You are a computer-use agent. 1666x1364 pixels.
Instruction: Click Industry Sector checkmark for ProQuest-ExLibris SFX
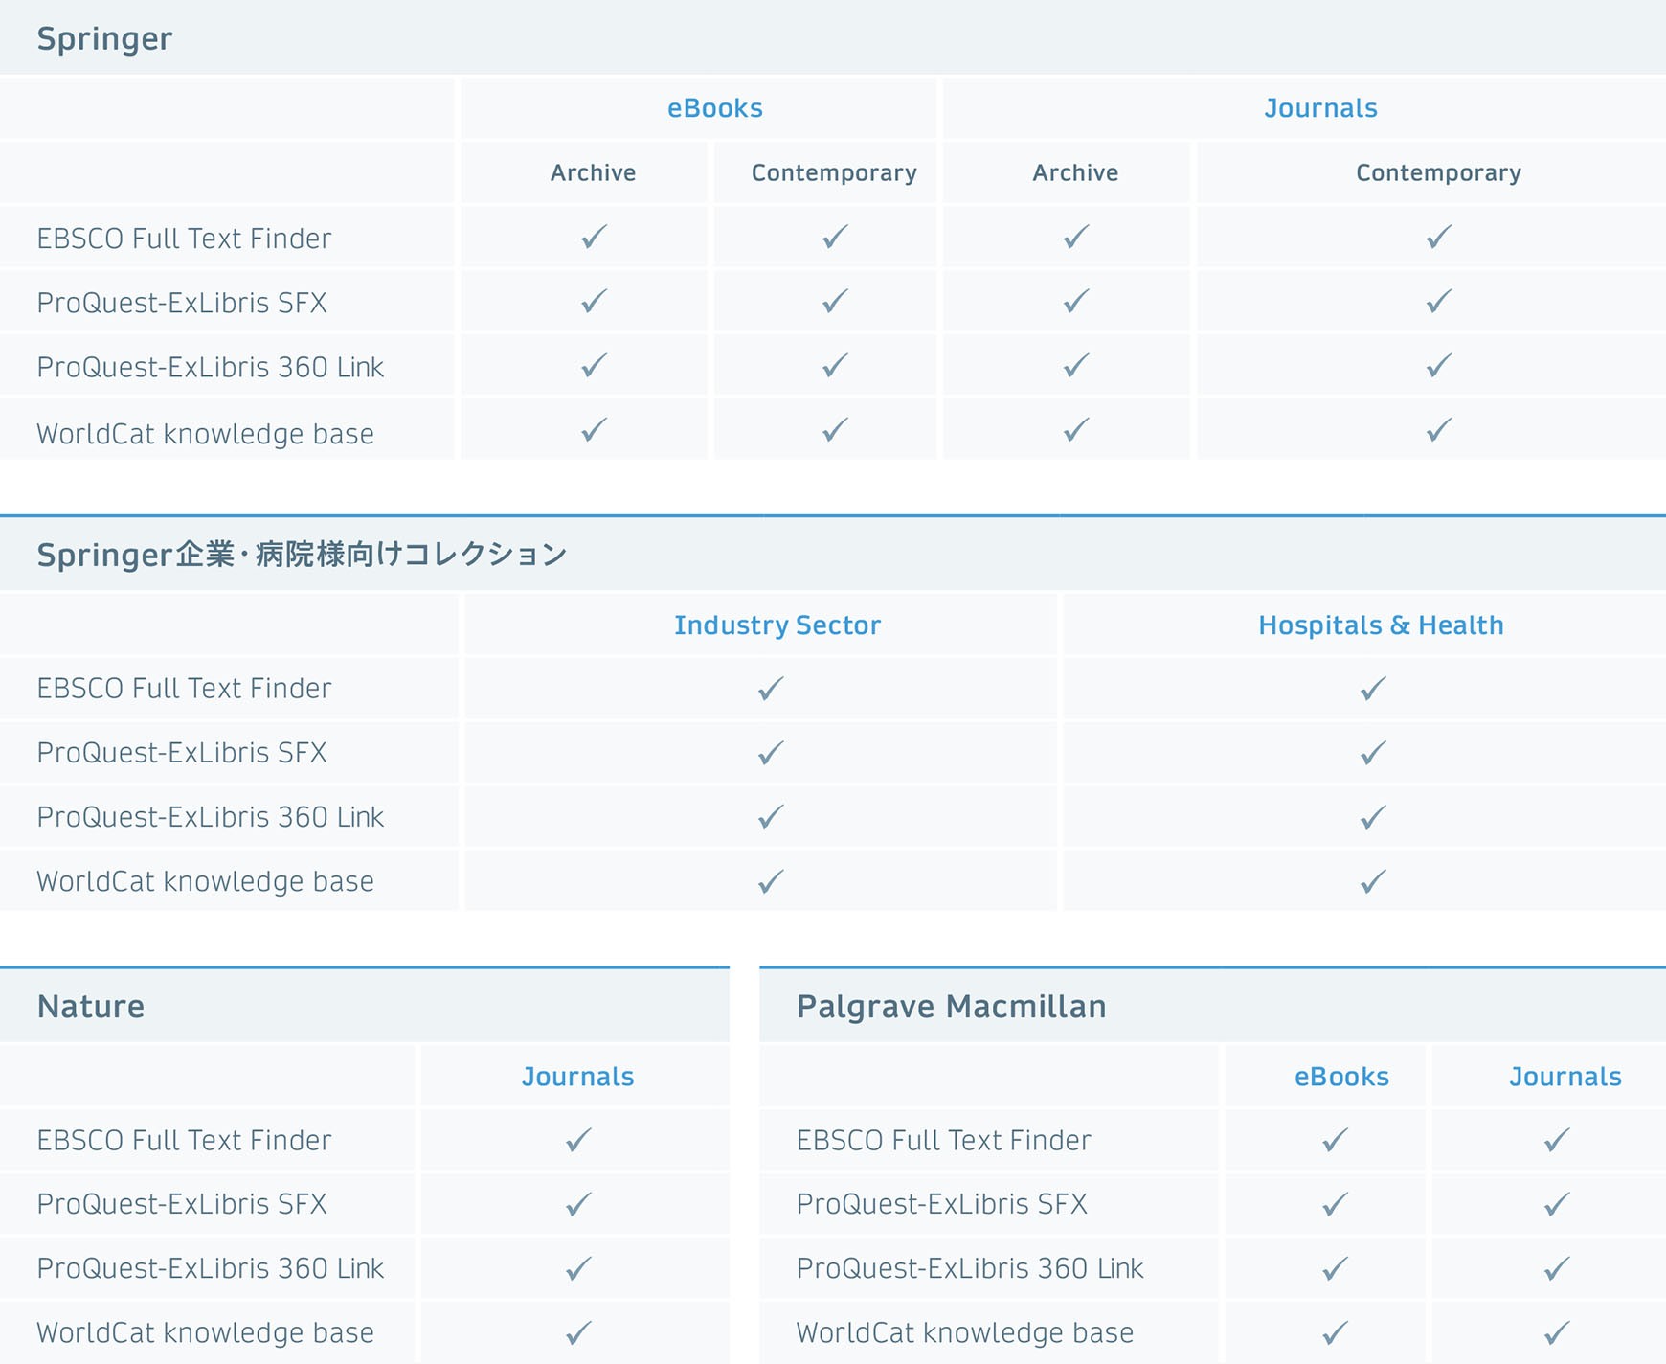click(771, 753)
